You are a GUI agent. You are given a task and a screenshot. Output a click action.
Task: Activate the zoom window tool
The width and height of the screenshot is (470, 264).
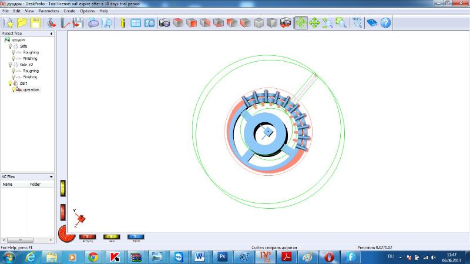pyautogui.click(x=341, y=23)
